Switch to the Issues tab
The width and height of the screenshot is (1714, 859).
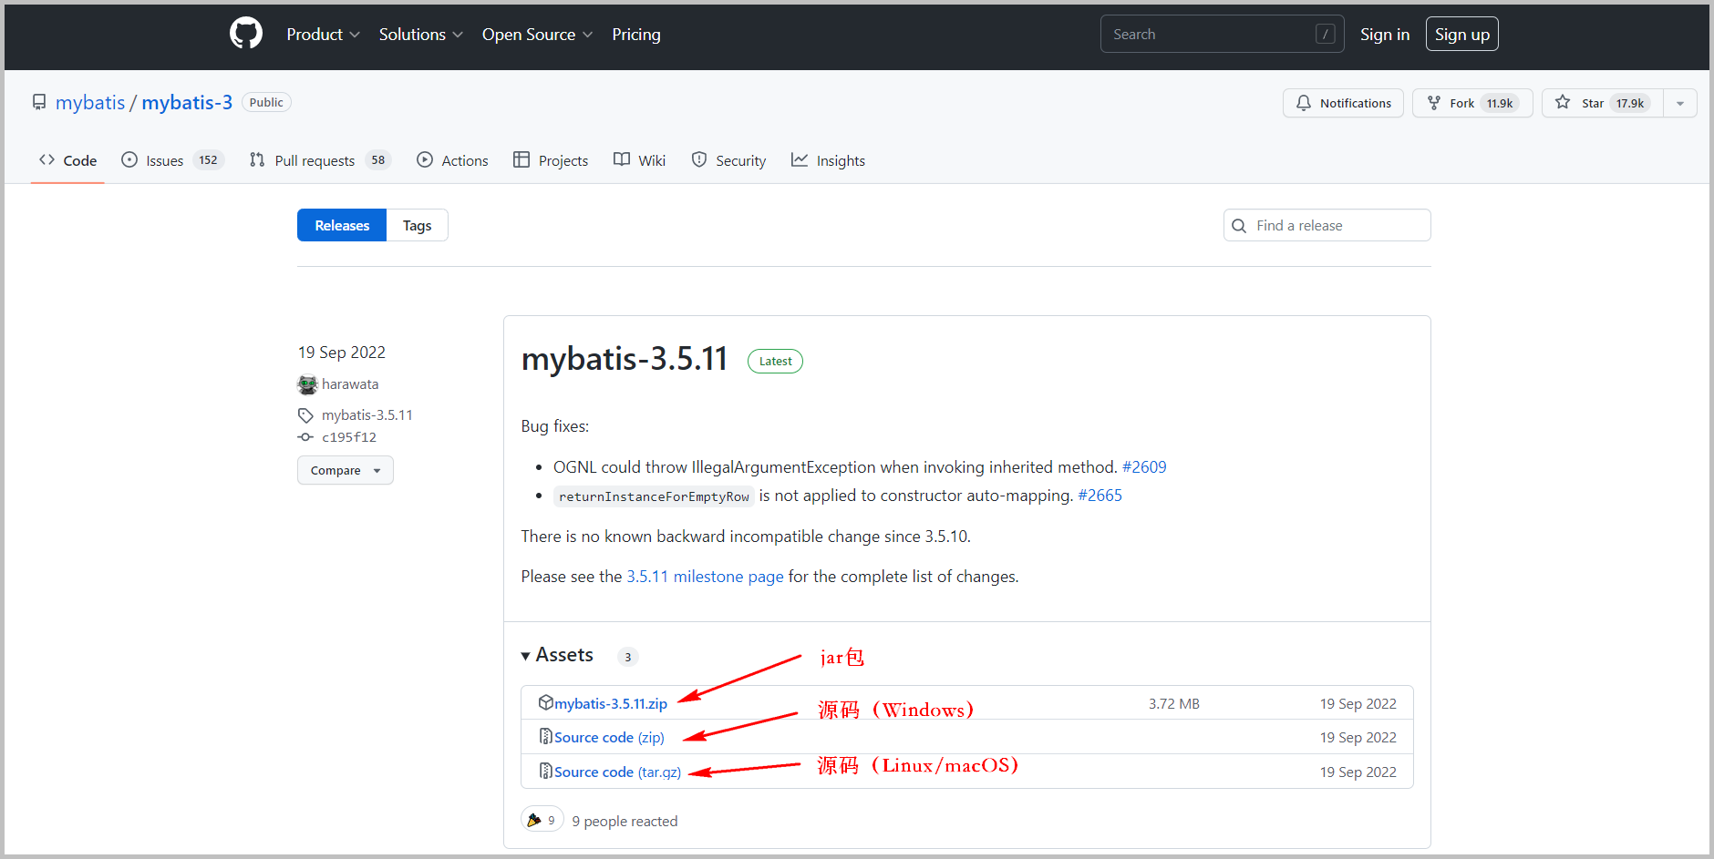point(172,160)
